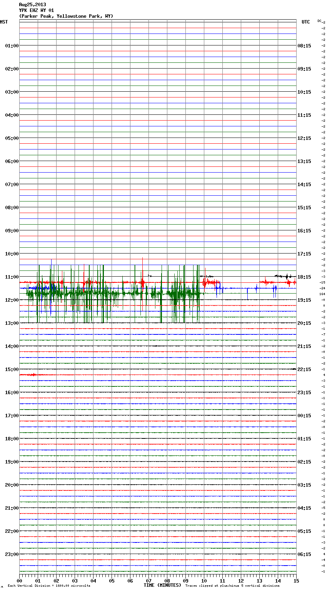327x591 pixels.
Task: Click the "MST" column header
Action: [x=4, y=22]
